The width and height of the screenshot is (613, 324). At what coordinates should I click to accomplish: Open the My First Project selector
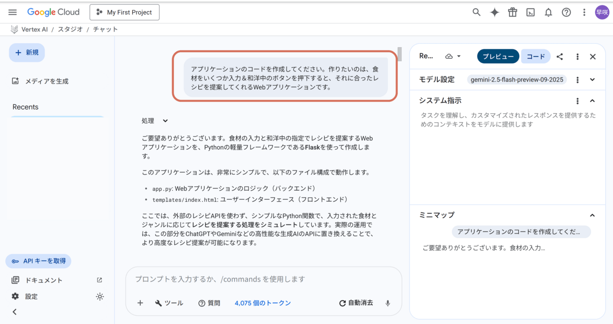[x=125, y=12]
